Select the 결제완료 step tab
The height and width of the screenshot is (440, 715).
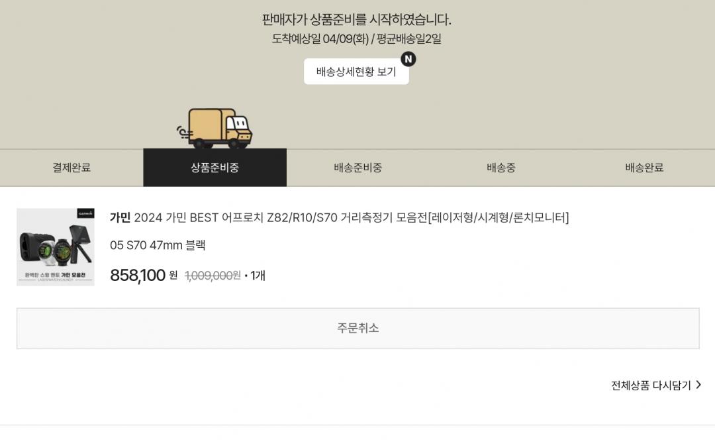coord(71,168)
